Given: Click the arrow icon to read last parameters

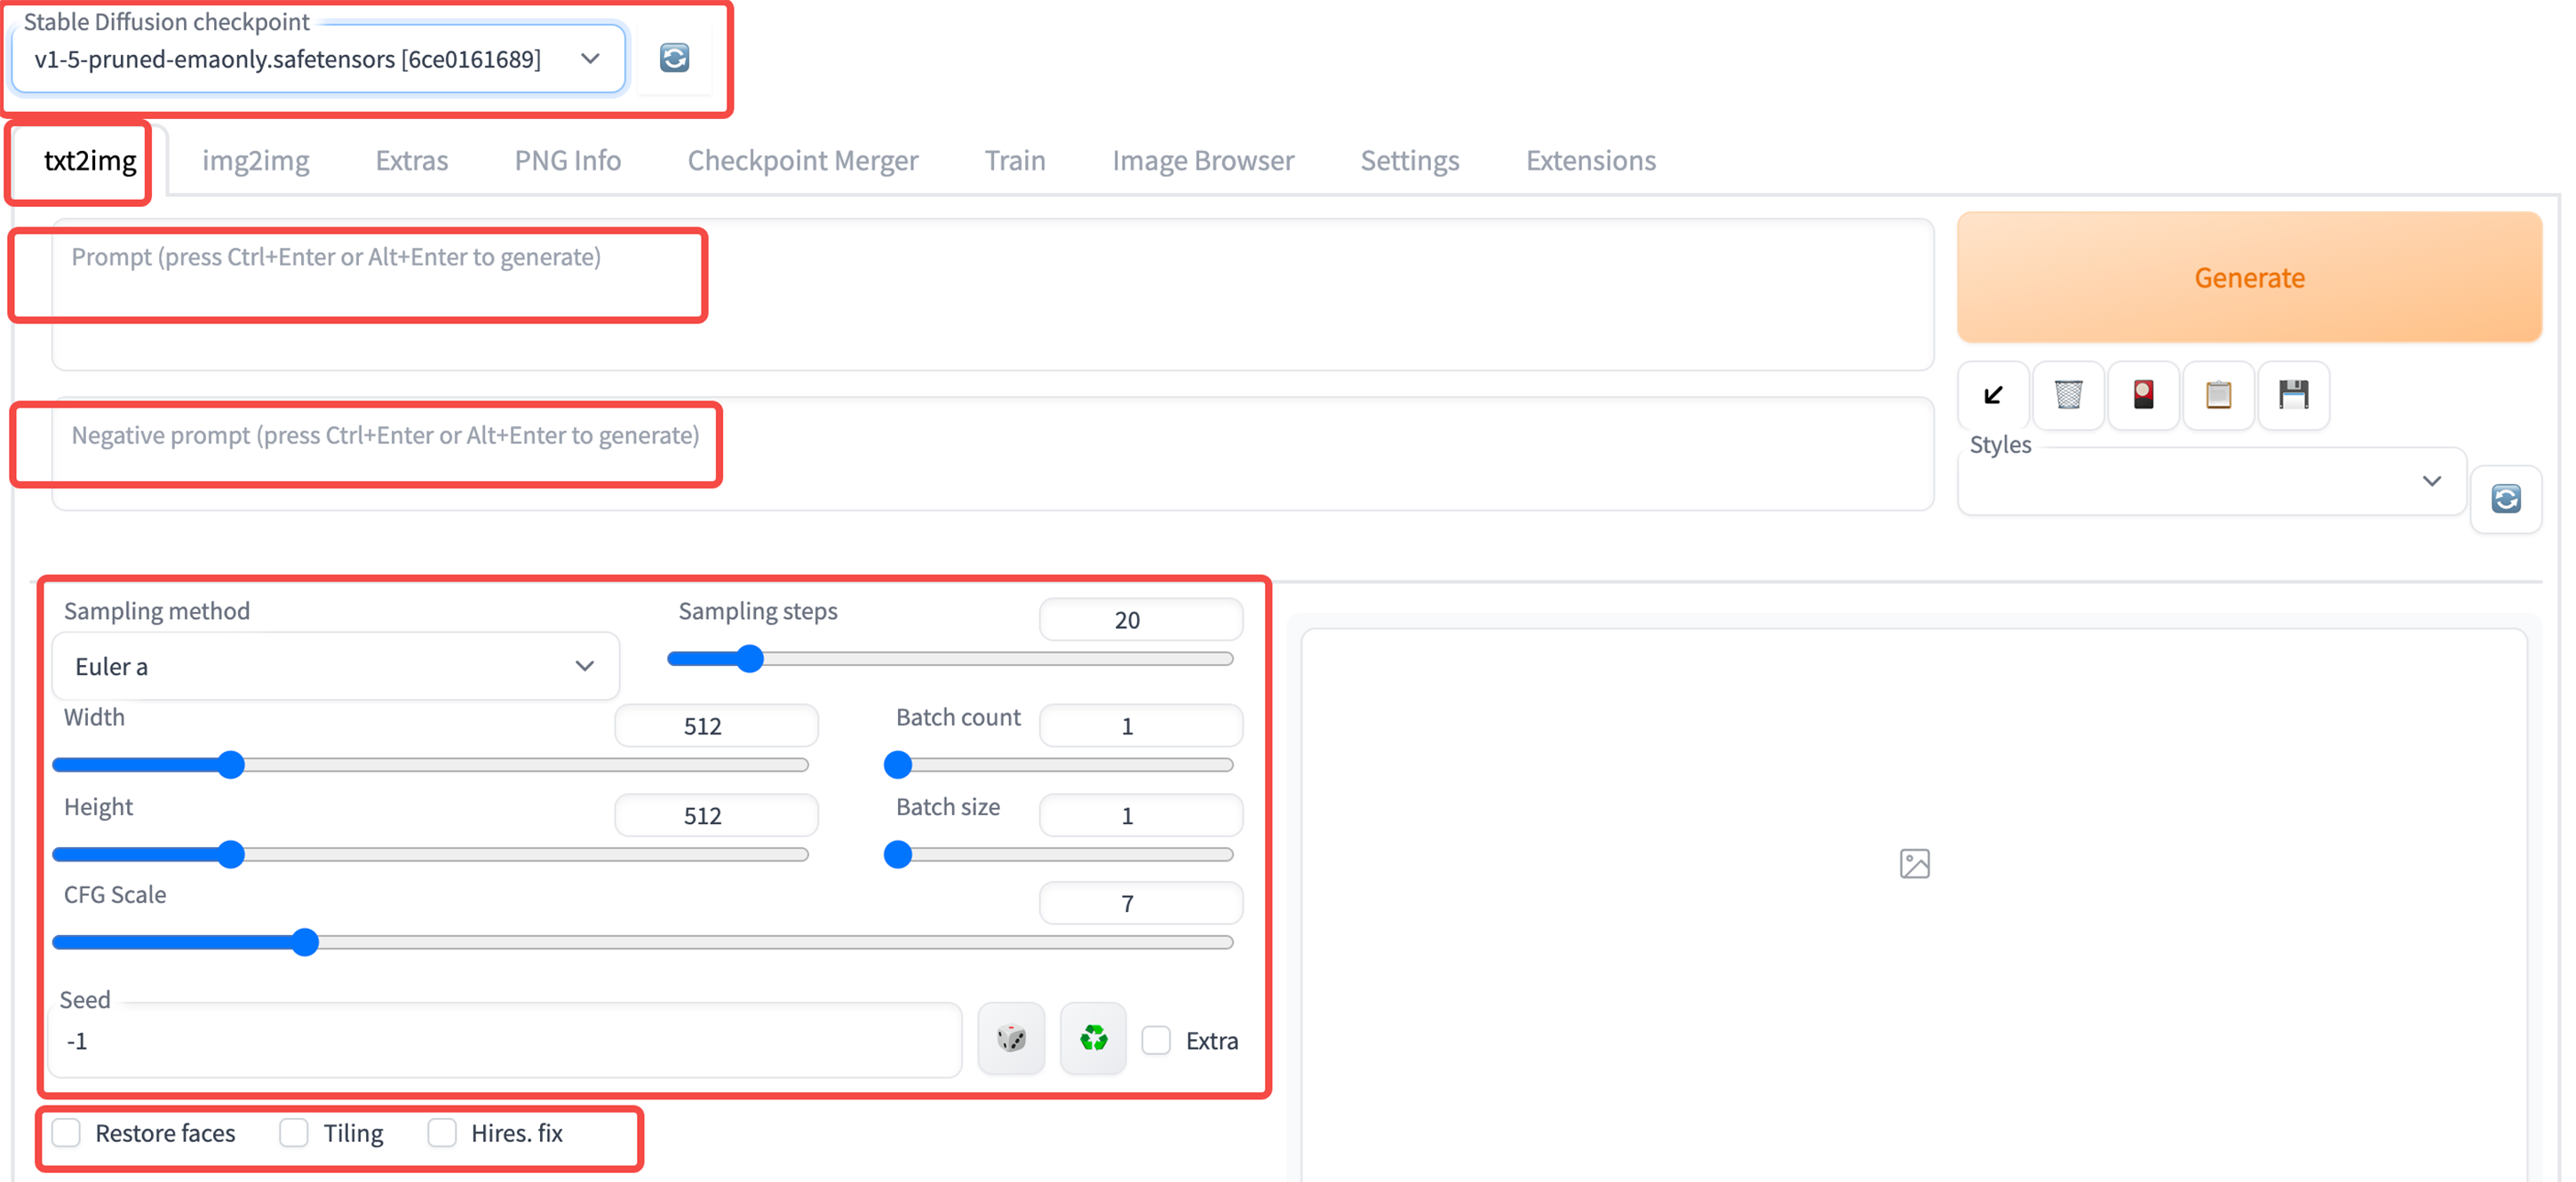Looking at the screenshot, I should [x=1992, y=395].
